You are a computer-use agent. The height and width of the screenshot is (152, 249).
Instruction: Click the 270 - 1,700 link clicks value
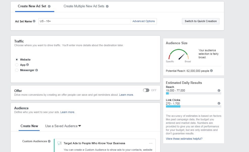173,104
